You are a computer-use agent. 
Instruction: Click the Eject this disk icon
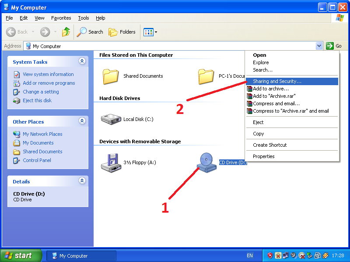click(17, 101)
